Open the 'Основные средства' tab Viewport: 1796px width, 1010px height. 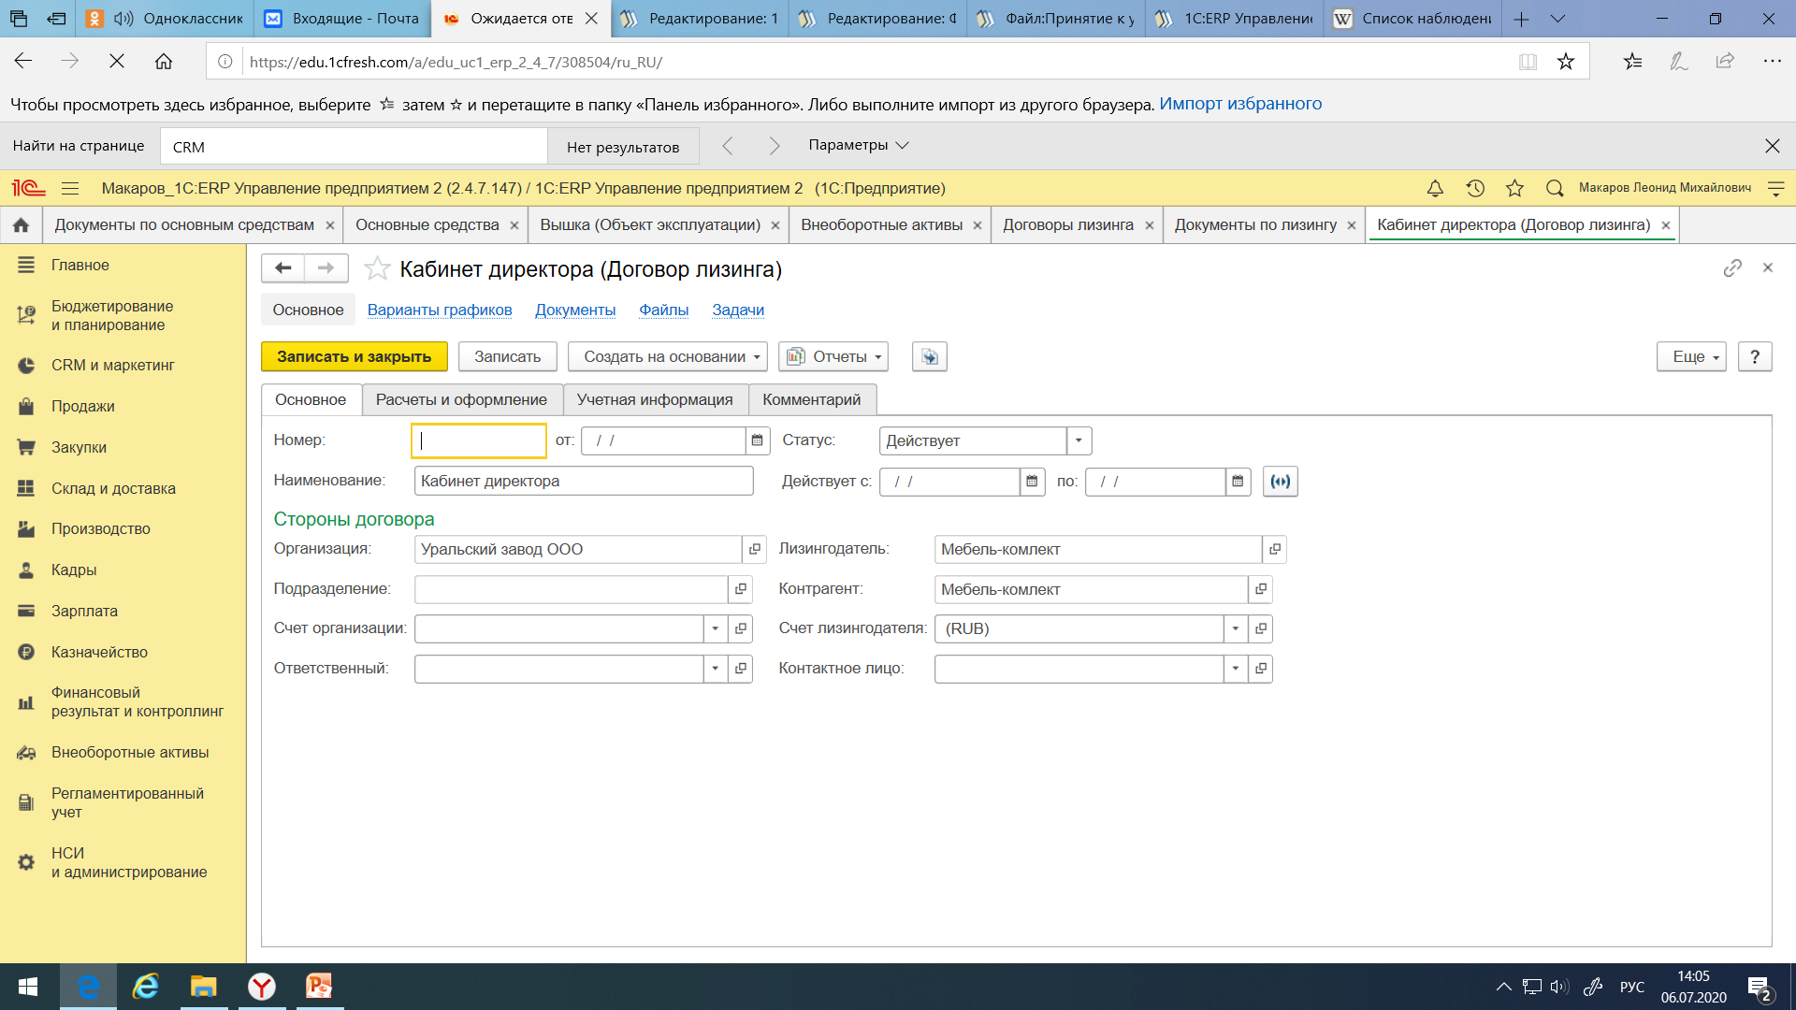(427, 225)
